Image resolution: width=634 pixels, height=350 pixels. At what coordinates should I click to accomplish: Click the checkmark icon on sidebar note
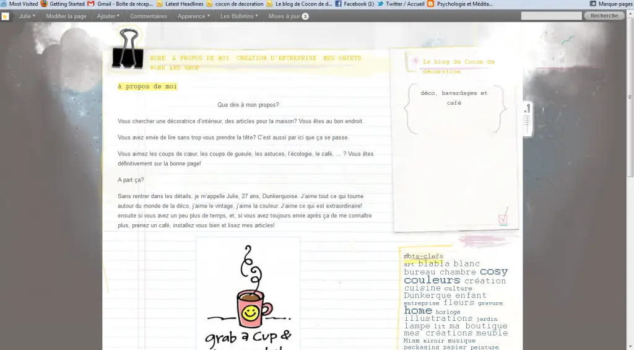tap(503, 219)
